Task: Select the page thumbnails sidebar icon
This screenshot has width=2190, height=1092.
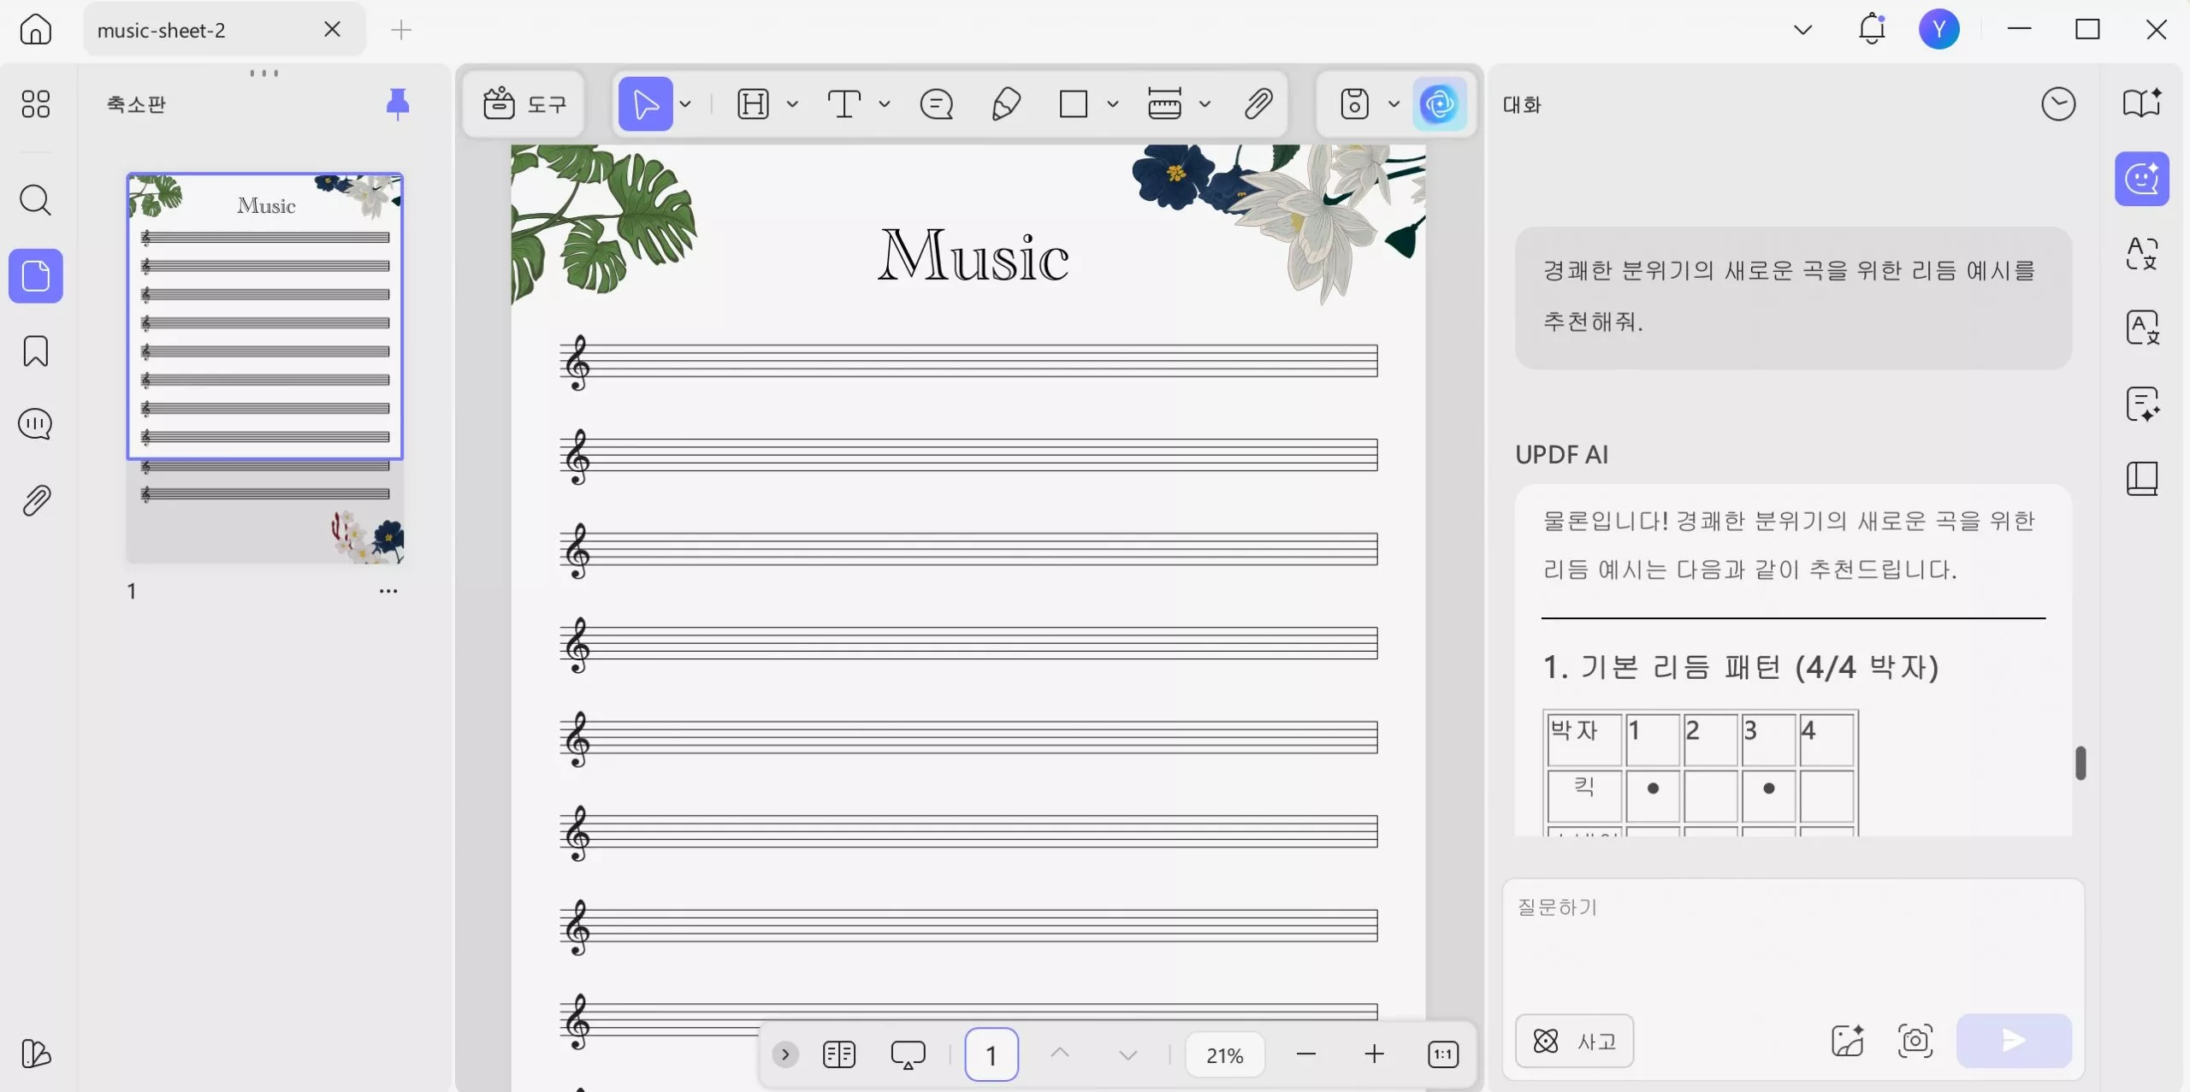Action: (x=35, y=276)
